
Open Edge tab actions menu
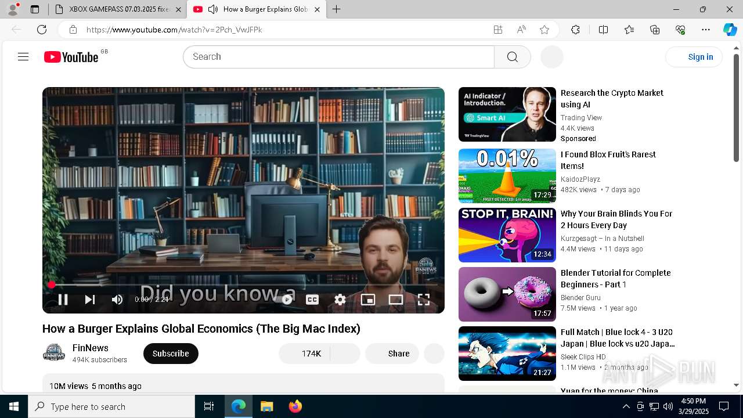[x=35, y=9]
